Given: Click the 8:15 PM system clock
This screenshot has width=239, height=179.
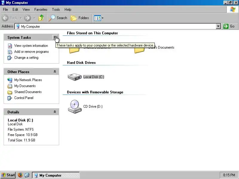Looking at the screenshot, I should [229, 175].
